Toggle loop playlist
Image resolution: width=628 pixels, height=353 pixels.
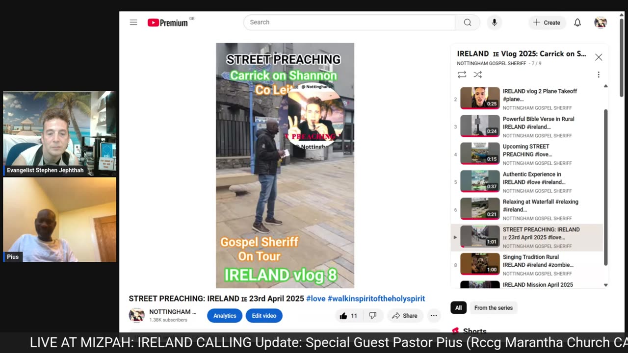[x=462, y=75]
